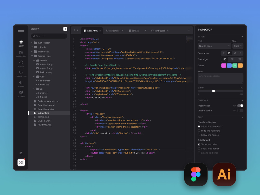
Task: Apply strikethrough decoration
Action: click(x=240, y=53)
